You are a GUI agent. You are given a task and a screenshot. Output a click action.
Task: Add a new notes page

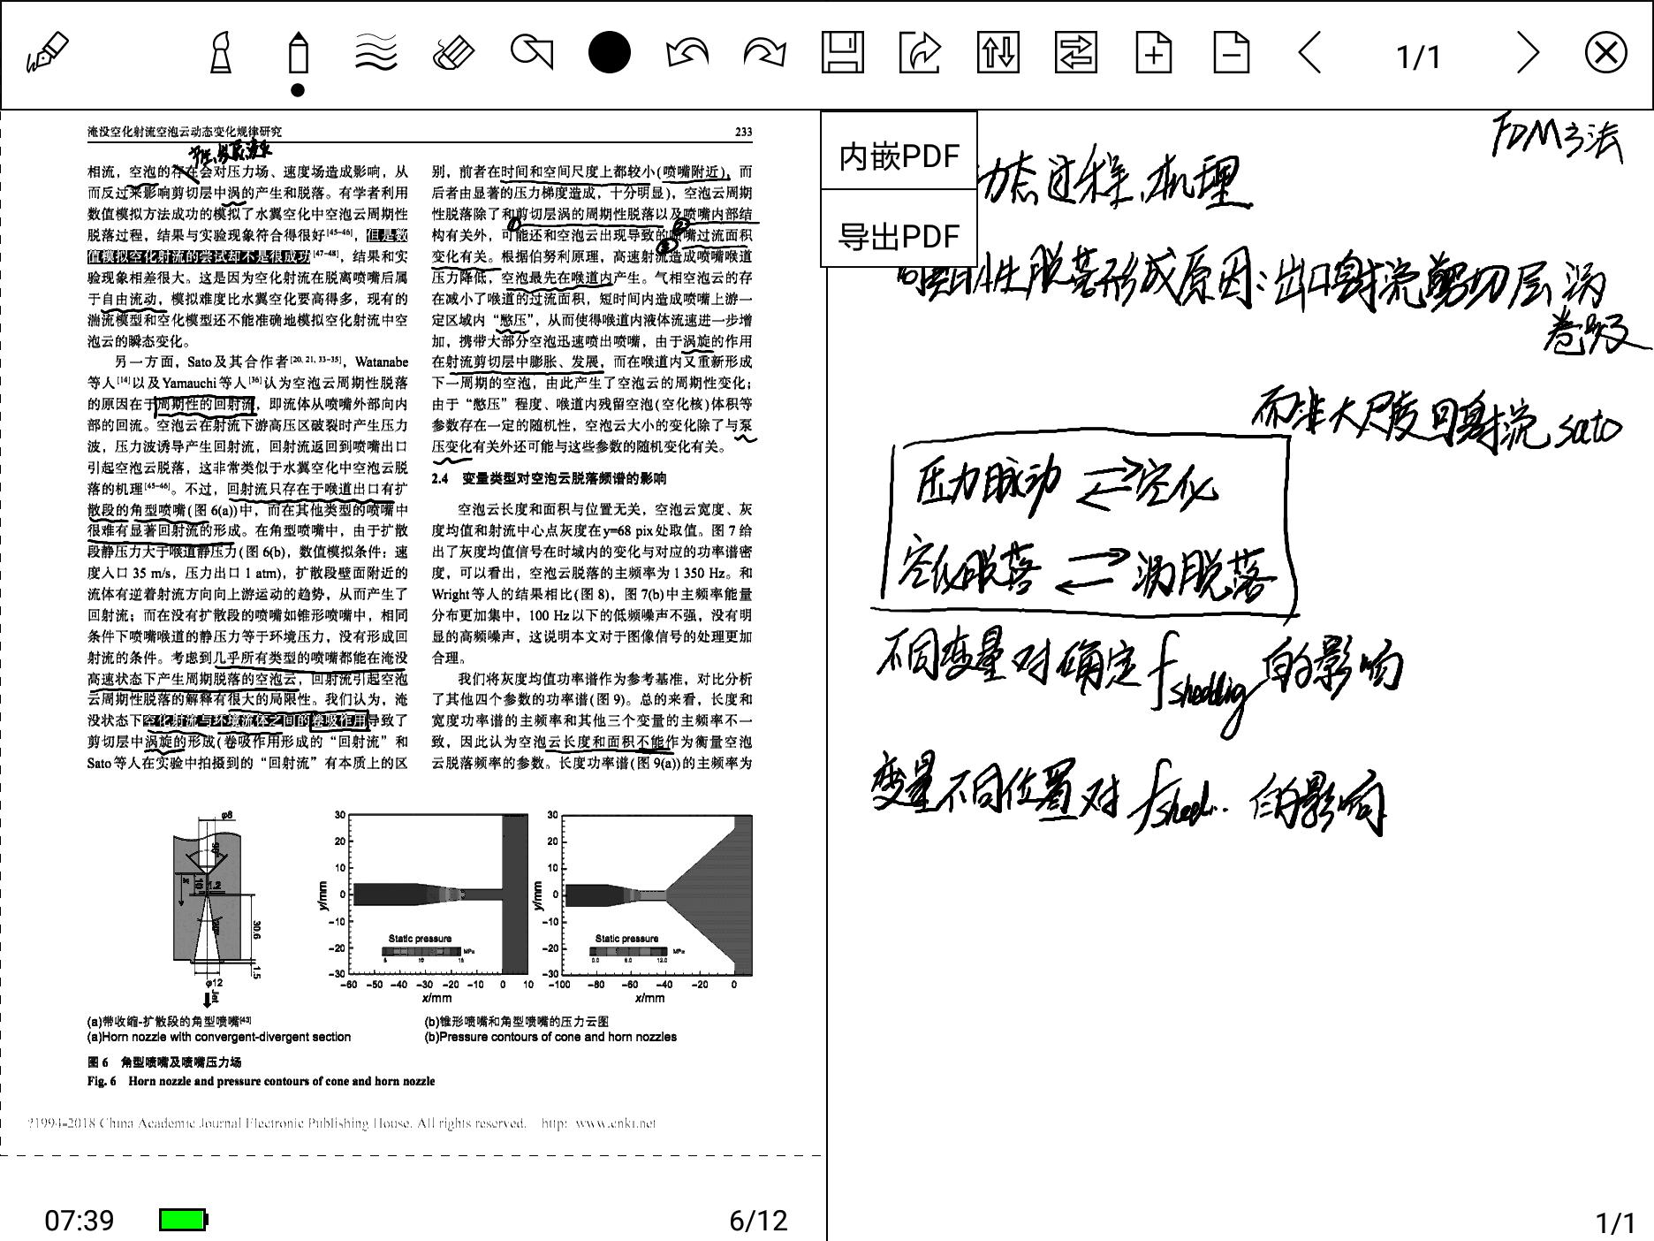coord(1153,55)
